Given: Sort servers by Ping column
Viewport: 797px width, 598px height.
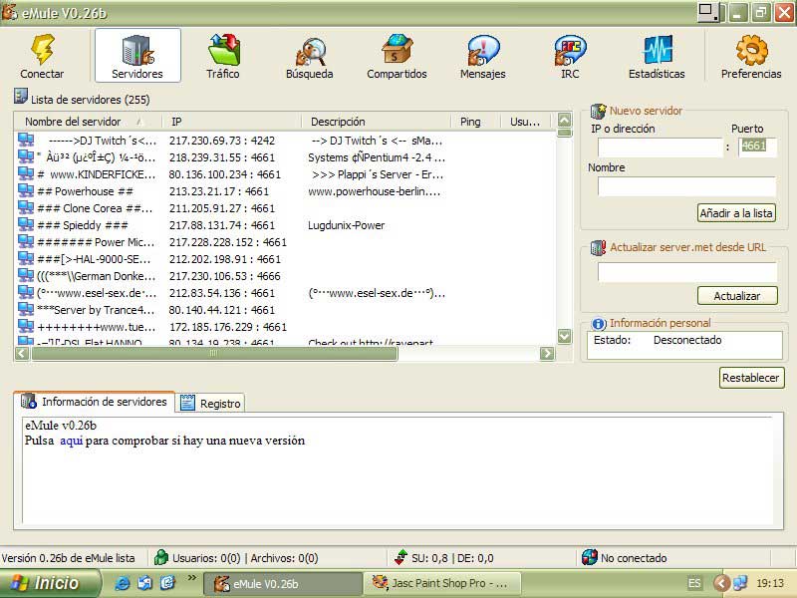Looking at the screenshot, I should coord(475,122).
